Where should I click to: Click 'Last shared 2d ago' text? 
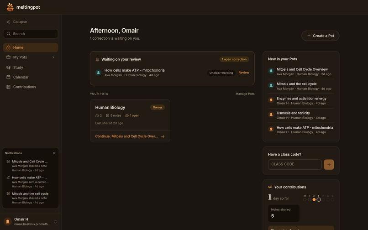109,123
